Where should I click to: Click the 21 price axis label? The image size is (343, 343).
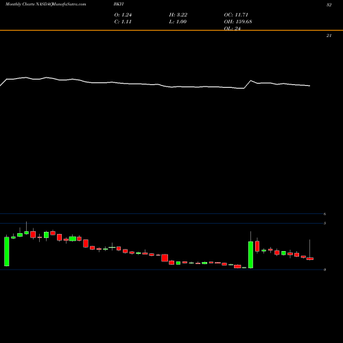coord(329,36)
